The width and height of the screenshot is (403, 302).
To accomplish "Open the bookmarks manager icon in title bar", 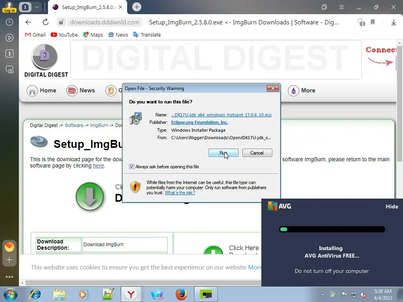I will pos(324,7).
